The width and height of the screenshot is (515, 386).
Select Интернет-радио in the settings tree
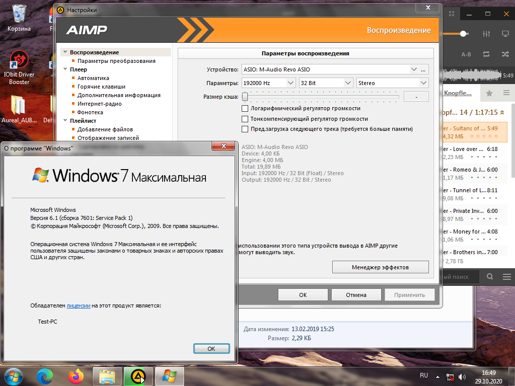(100, 103)
